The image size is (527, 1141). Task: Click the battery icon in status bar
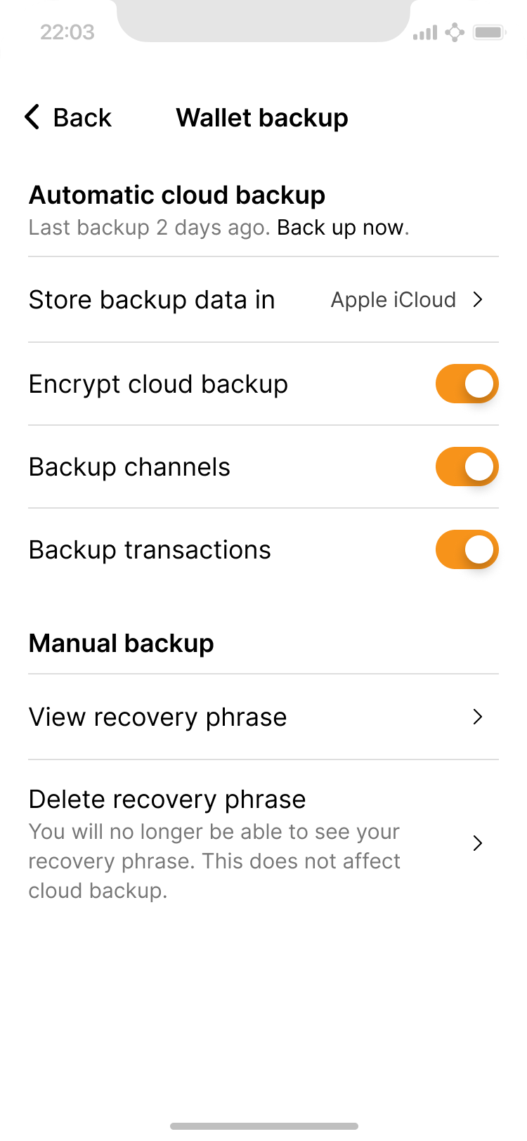pos(490,32)
